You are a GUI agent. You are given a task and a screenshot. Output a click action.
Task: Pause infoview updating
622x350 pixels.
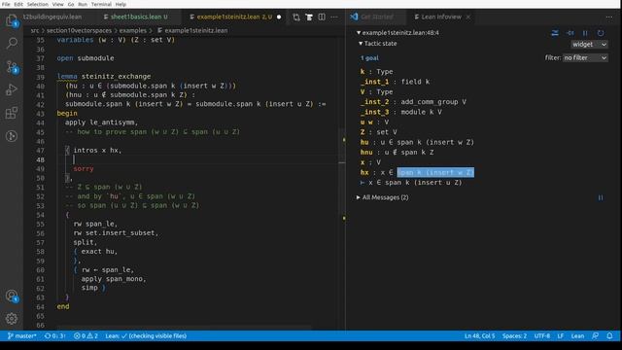[x=585, y=33]
